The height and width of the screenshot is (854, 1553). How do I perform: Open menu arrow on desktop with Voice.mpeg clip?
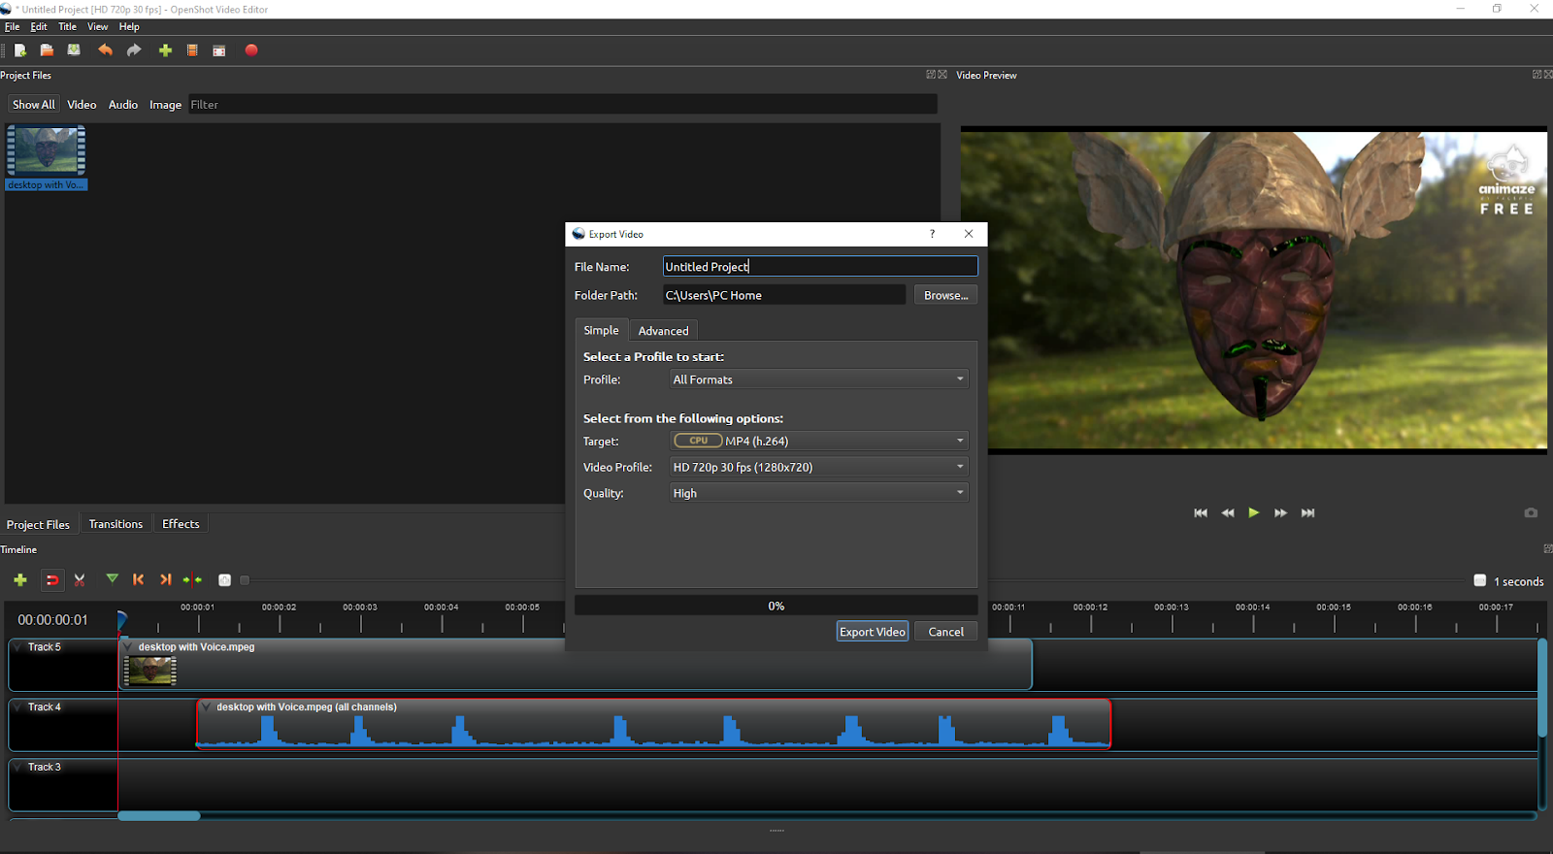127,646
